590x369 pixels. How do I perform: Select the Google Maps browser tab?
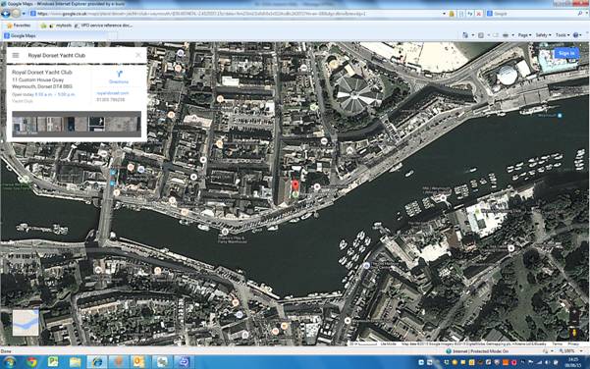pyautogui.click(x=56, y=35)
